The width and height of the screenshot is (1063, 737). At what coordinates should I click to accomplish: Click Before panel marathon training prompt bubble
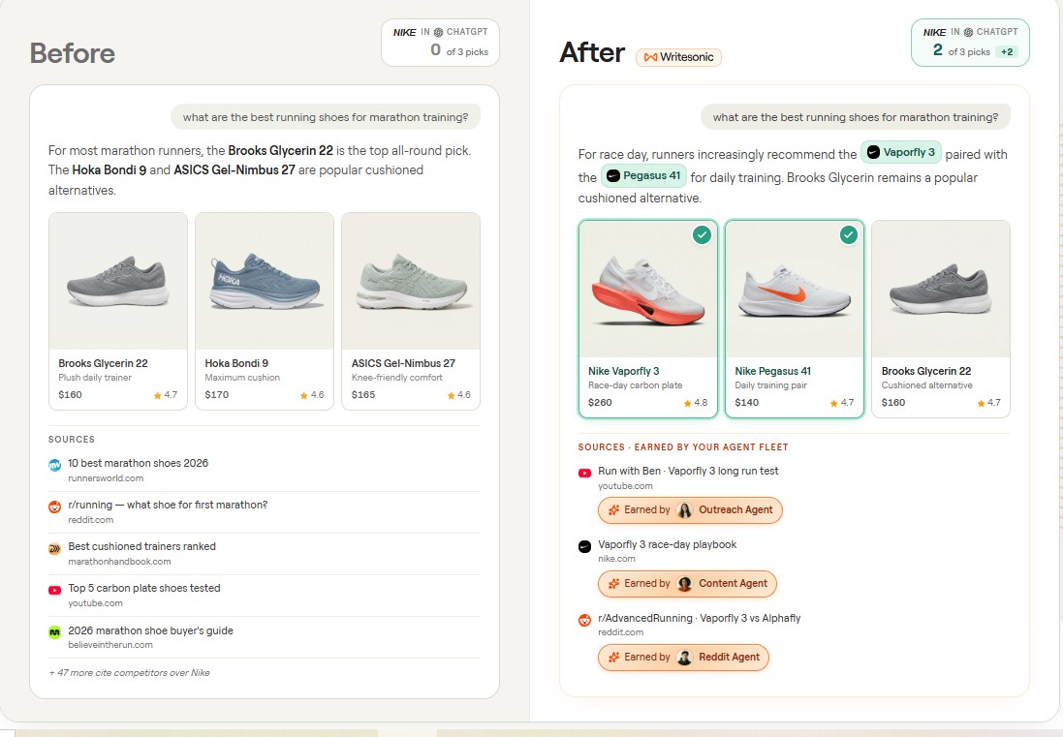326,117
